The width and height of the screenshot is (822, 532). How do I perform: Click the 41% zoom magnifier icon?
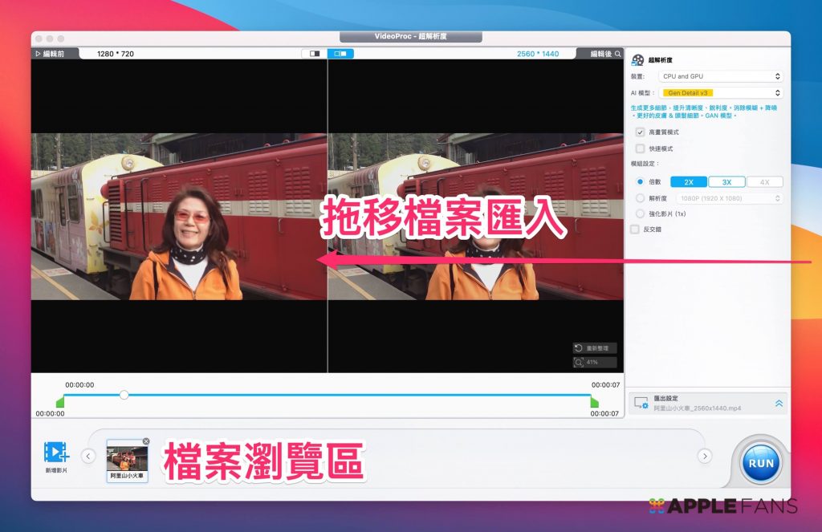[579, 363]
